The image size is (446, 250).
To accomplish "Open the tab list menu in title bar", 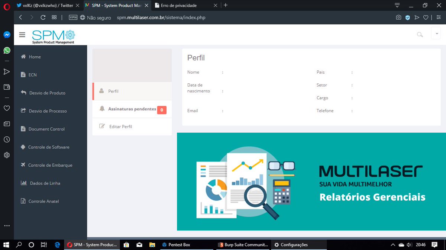I will coord(397,5).
